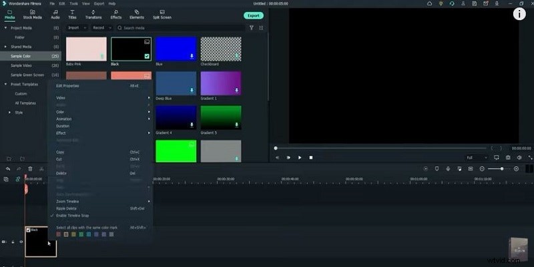Screen dimensions: 534x267
Task: Play the preview video
Action: click(300, 158)
